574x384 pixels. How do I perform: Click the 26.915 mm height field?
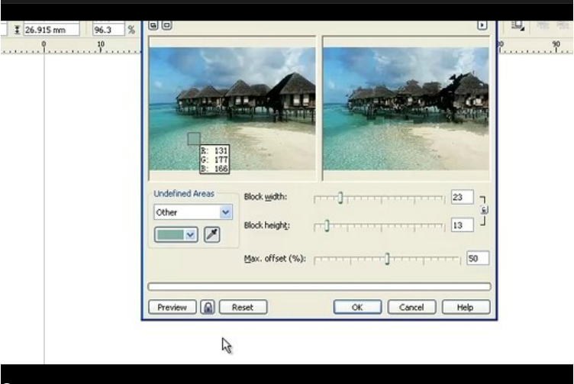click(x=51, y=30)
